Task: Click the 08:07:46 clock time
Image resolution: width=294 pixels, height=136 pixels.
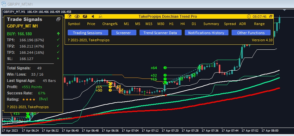Action: click(x=259, y=17)
